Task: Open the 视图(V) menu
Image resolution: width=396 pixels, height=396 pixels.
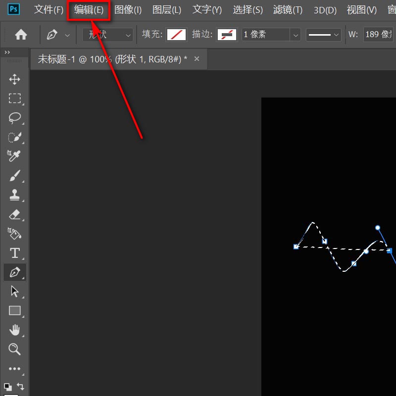Action: click(362, 10)
